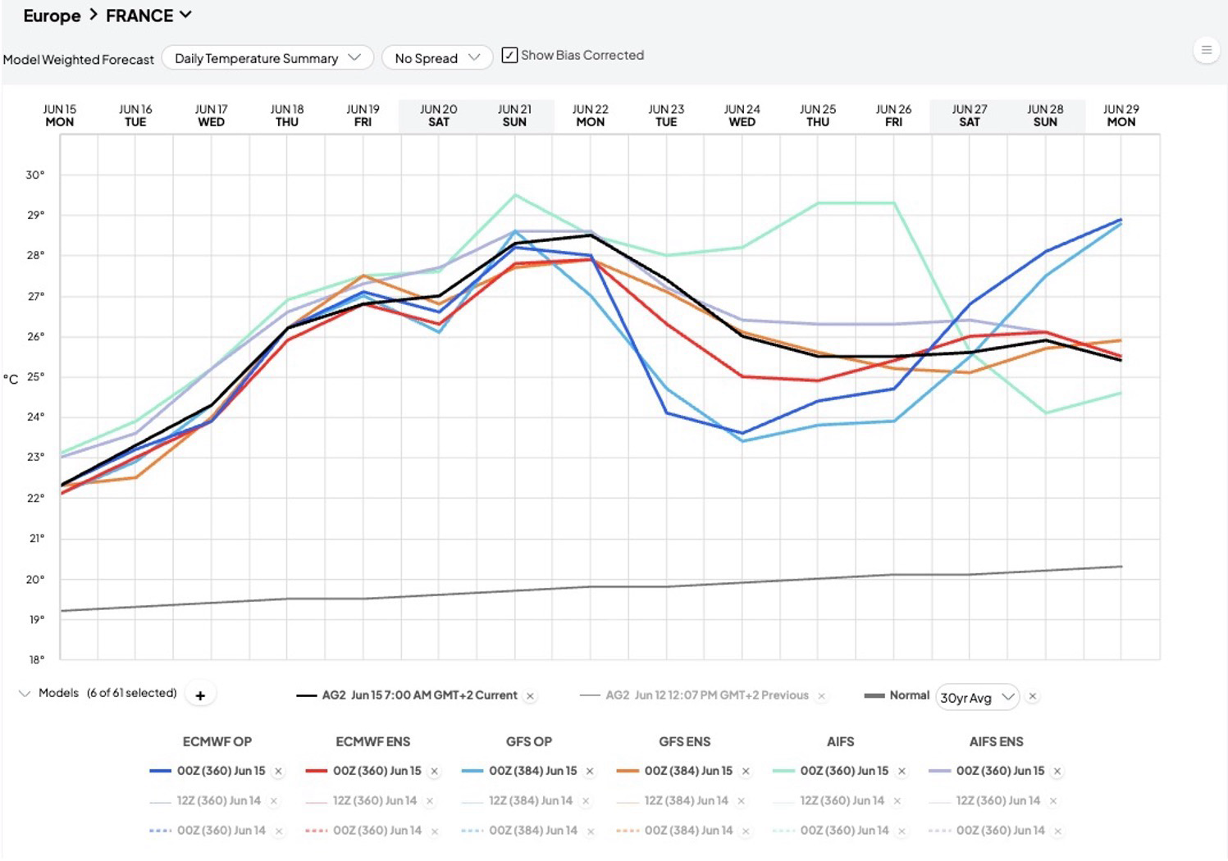The height and width of the screenshot is (861, 1228).
Task: Open the No Spread dropdown
Action: 437,58
